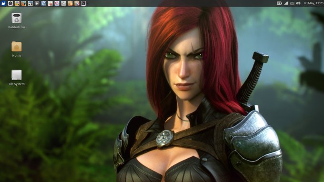Launch the red scribble icon in panel
The width and height of the screenshot is (324, 182).
coord(57,3)
